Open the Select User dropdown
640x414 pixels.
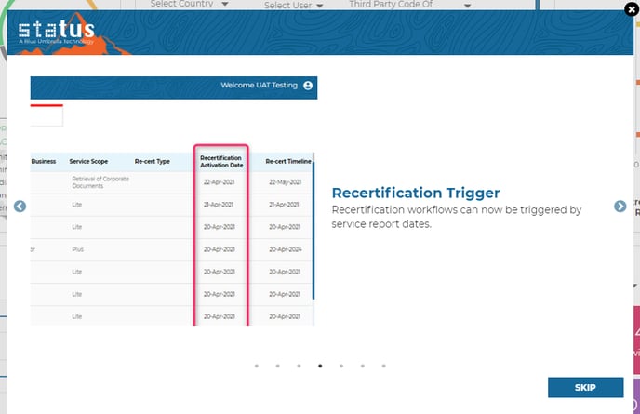coord(293,5)
